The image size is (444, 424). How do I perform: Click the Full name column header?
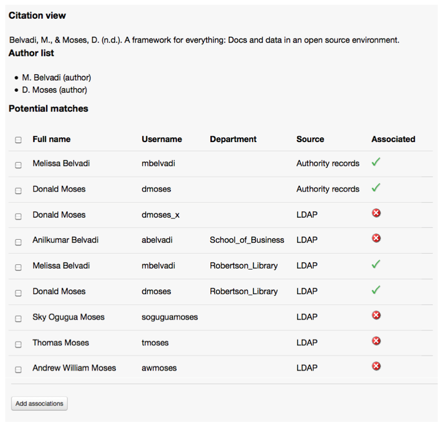click(51, 139)
